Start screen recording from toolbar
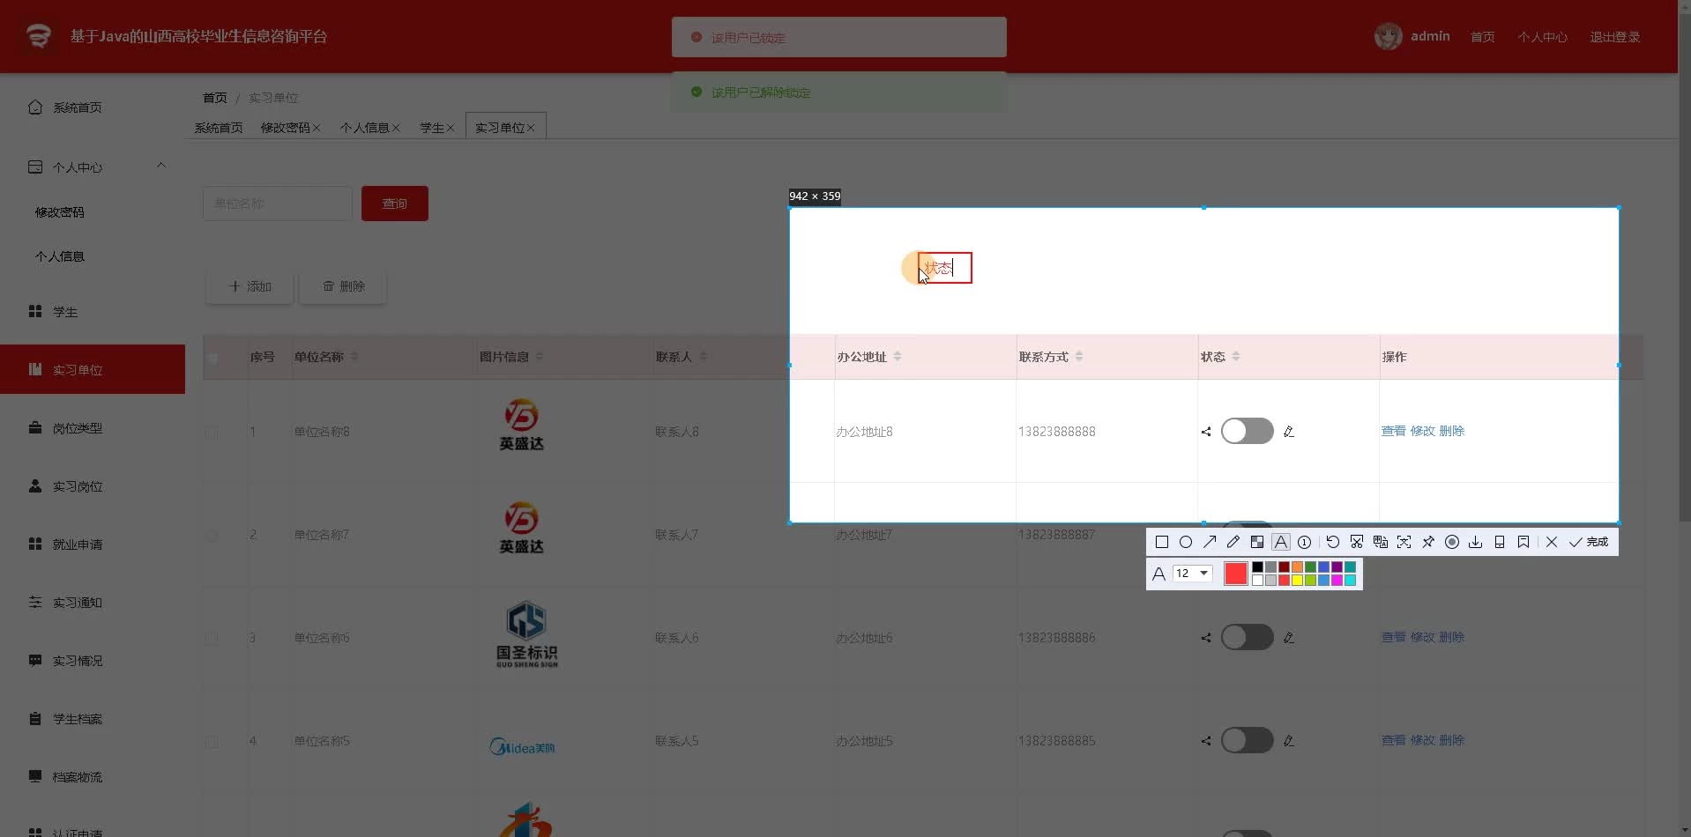1691x837 pixels. coord(1452,542)
